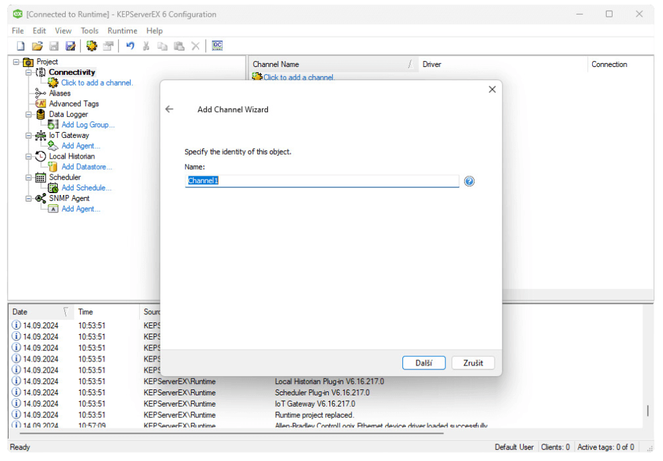Open the Runtime menu
The height and width of the screenshot is (461, 663).
tap(122, 31)
